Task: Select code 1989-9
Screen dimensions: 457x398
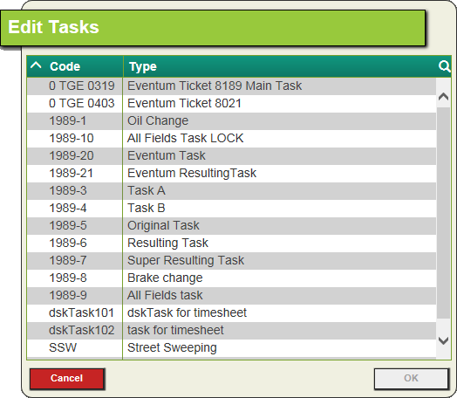Action: click(68, 296)
